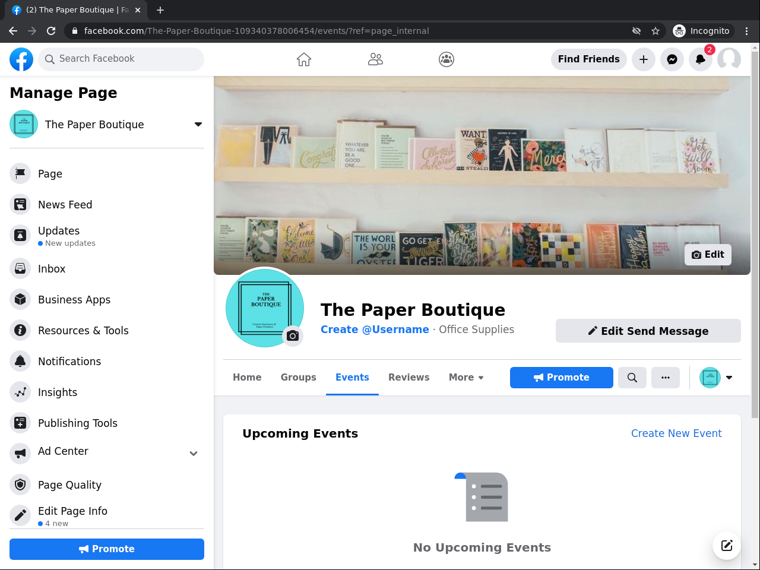The image size is (760, 570).
Task: Expand The Paper Boutique page switcher dropdown
Action: pyautogui.click(x=198, y=125)
